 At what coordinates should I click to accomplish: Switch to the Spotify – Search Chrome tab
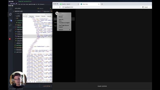tap(69, 4)
